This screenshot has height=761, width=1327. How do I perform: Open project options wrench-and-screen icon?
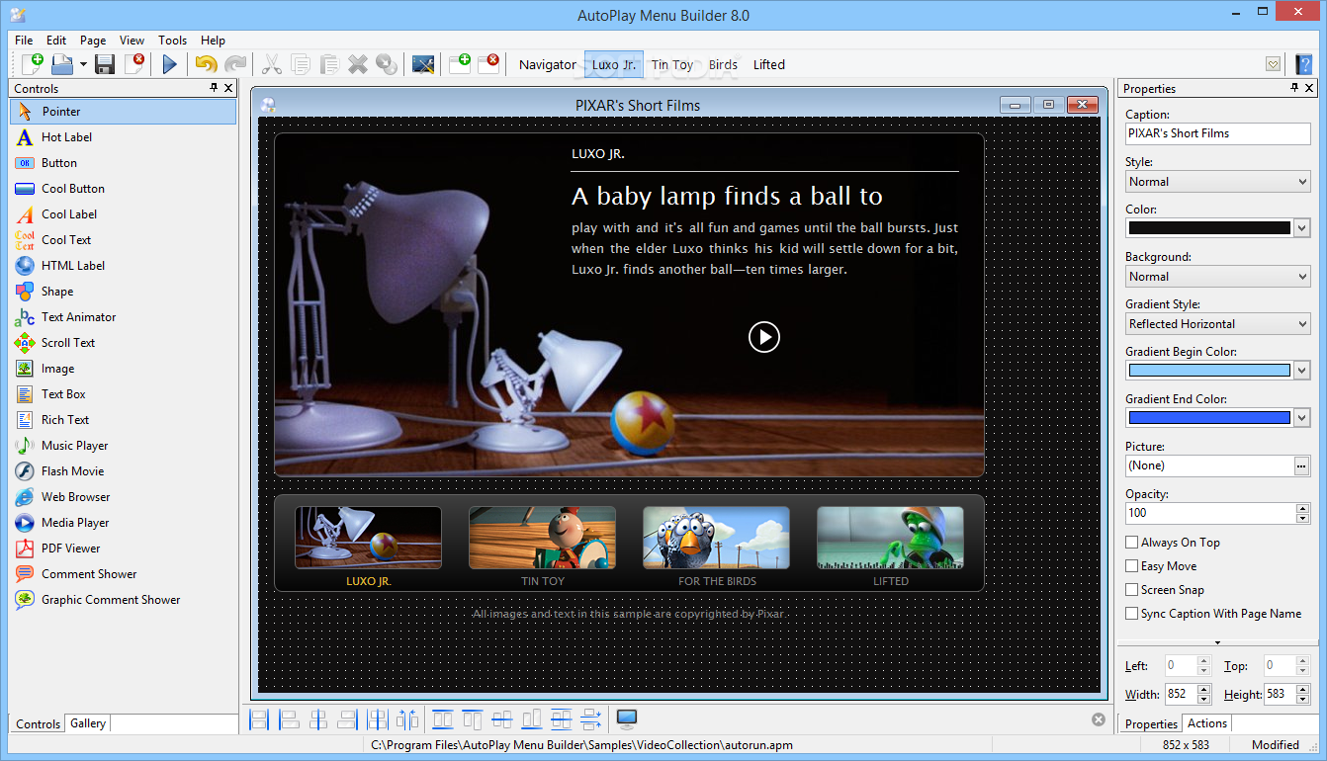click(423, 64)
